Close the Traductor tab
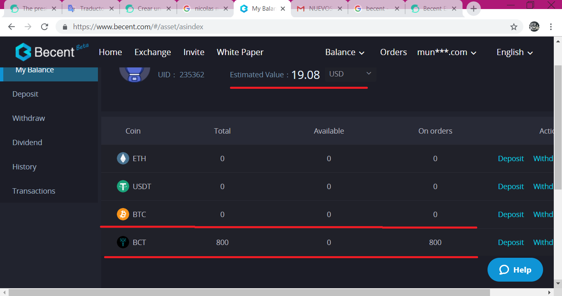562x296 pixels. [x=111, y=9]
